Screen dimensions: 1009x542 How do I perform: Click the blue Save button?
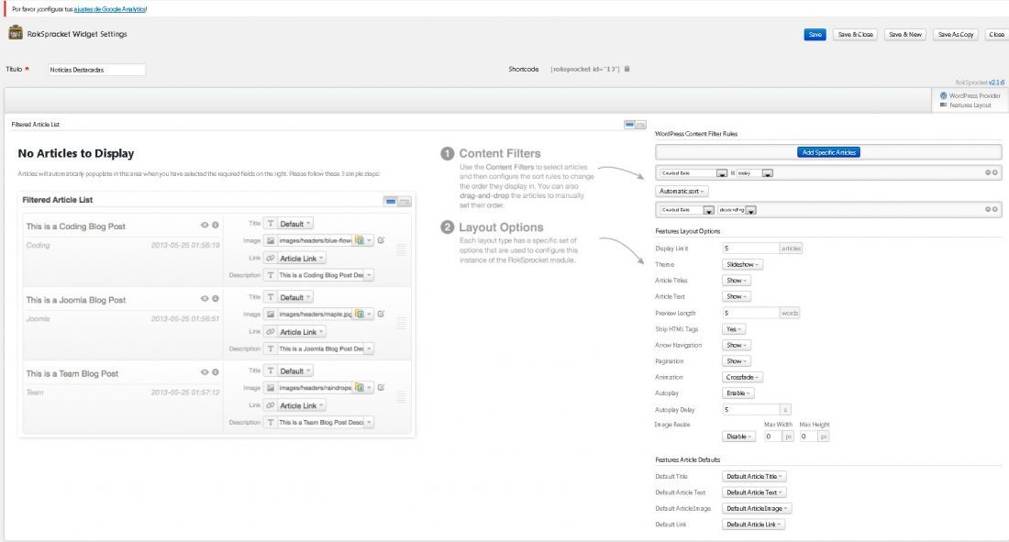pyautogui.click(x=815, y=34)
